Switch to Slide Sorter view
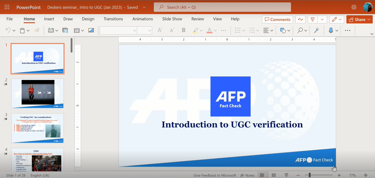 tap(274, 175)
